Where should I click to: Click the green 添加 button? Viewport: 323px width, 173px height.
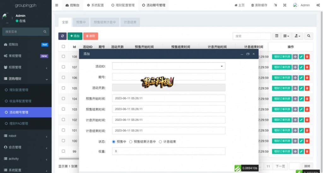click(x=75, y=36)
